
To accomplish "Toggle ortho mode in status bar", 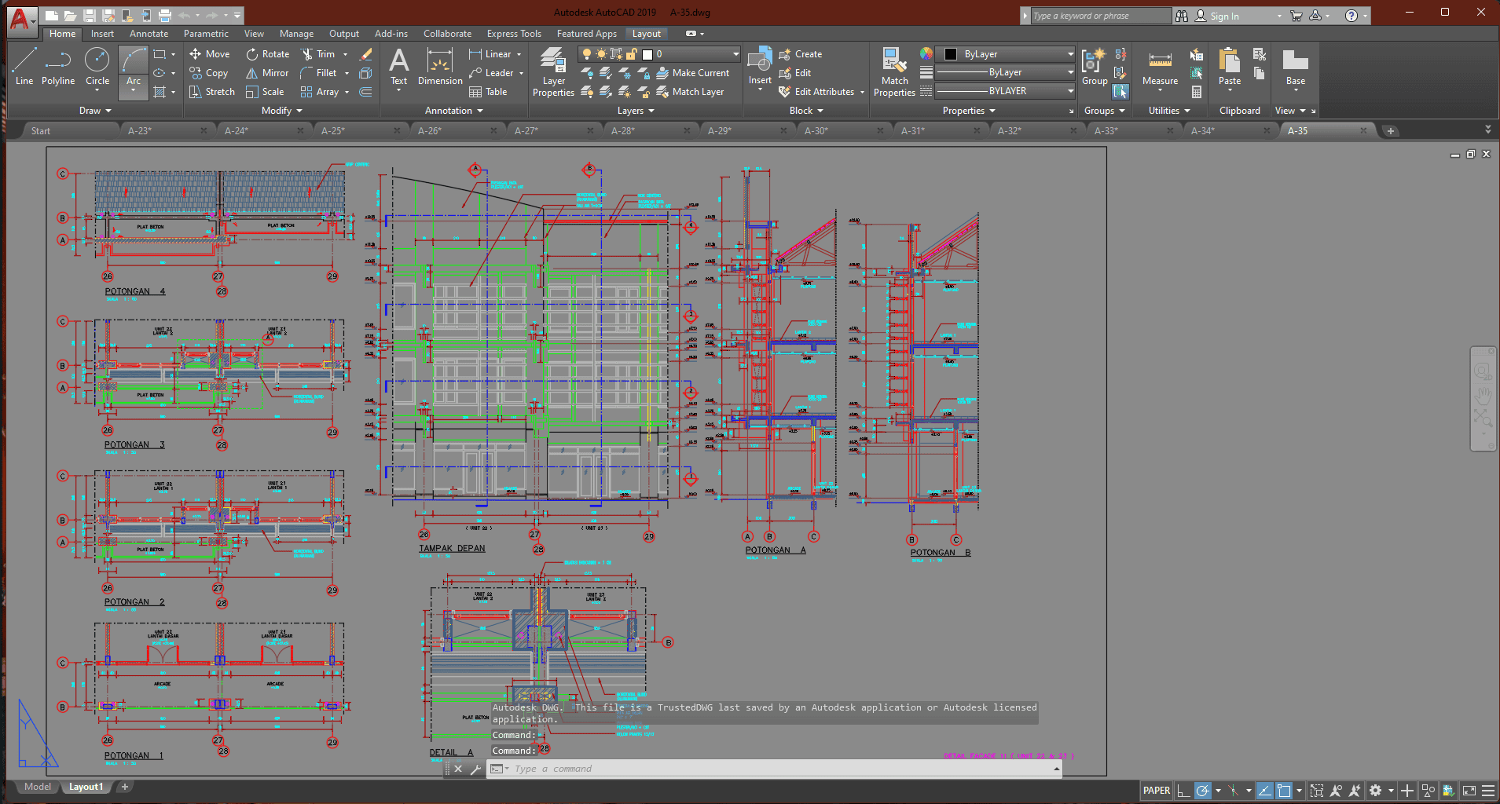I will click(x=1183, y=791).
